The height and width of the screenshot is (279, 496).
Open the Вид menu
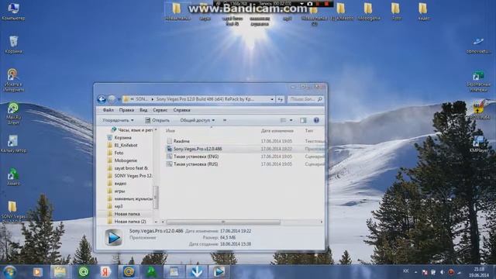point(143,110)
